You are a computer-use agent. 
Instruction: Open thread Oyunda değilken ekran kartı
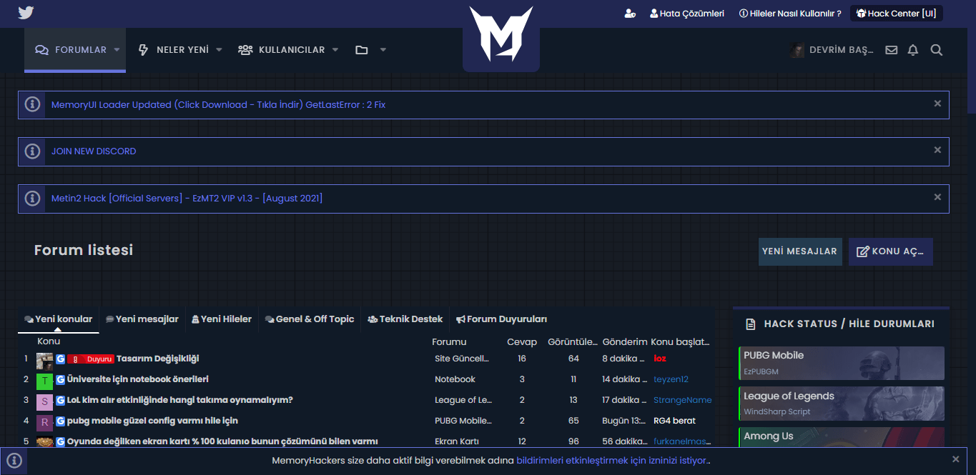tap(222, 441)
